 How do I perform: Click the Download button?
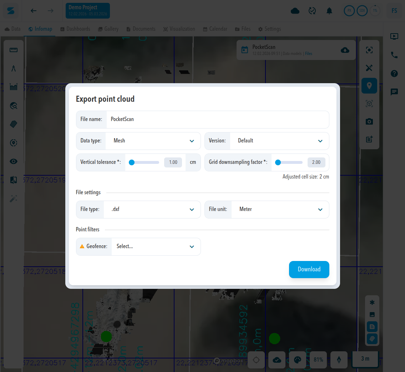tap(309, 270)
